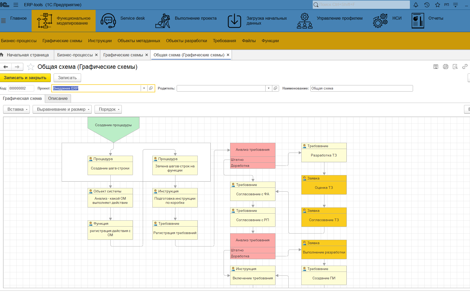The width and height of the screenshot is (470, 292).
Task: Click the Записать button
Action: pos(67,78)
